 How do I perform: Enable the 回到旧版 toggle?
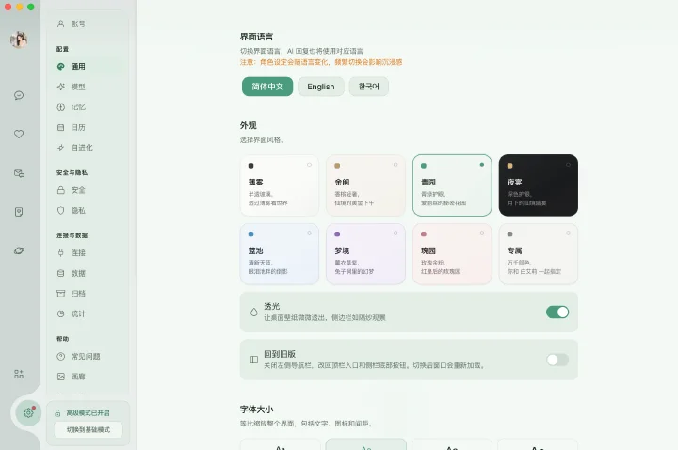tap(557, 360)
